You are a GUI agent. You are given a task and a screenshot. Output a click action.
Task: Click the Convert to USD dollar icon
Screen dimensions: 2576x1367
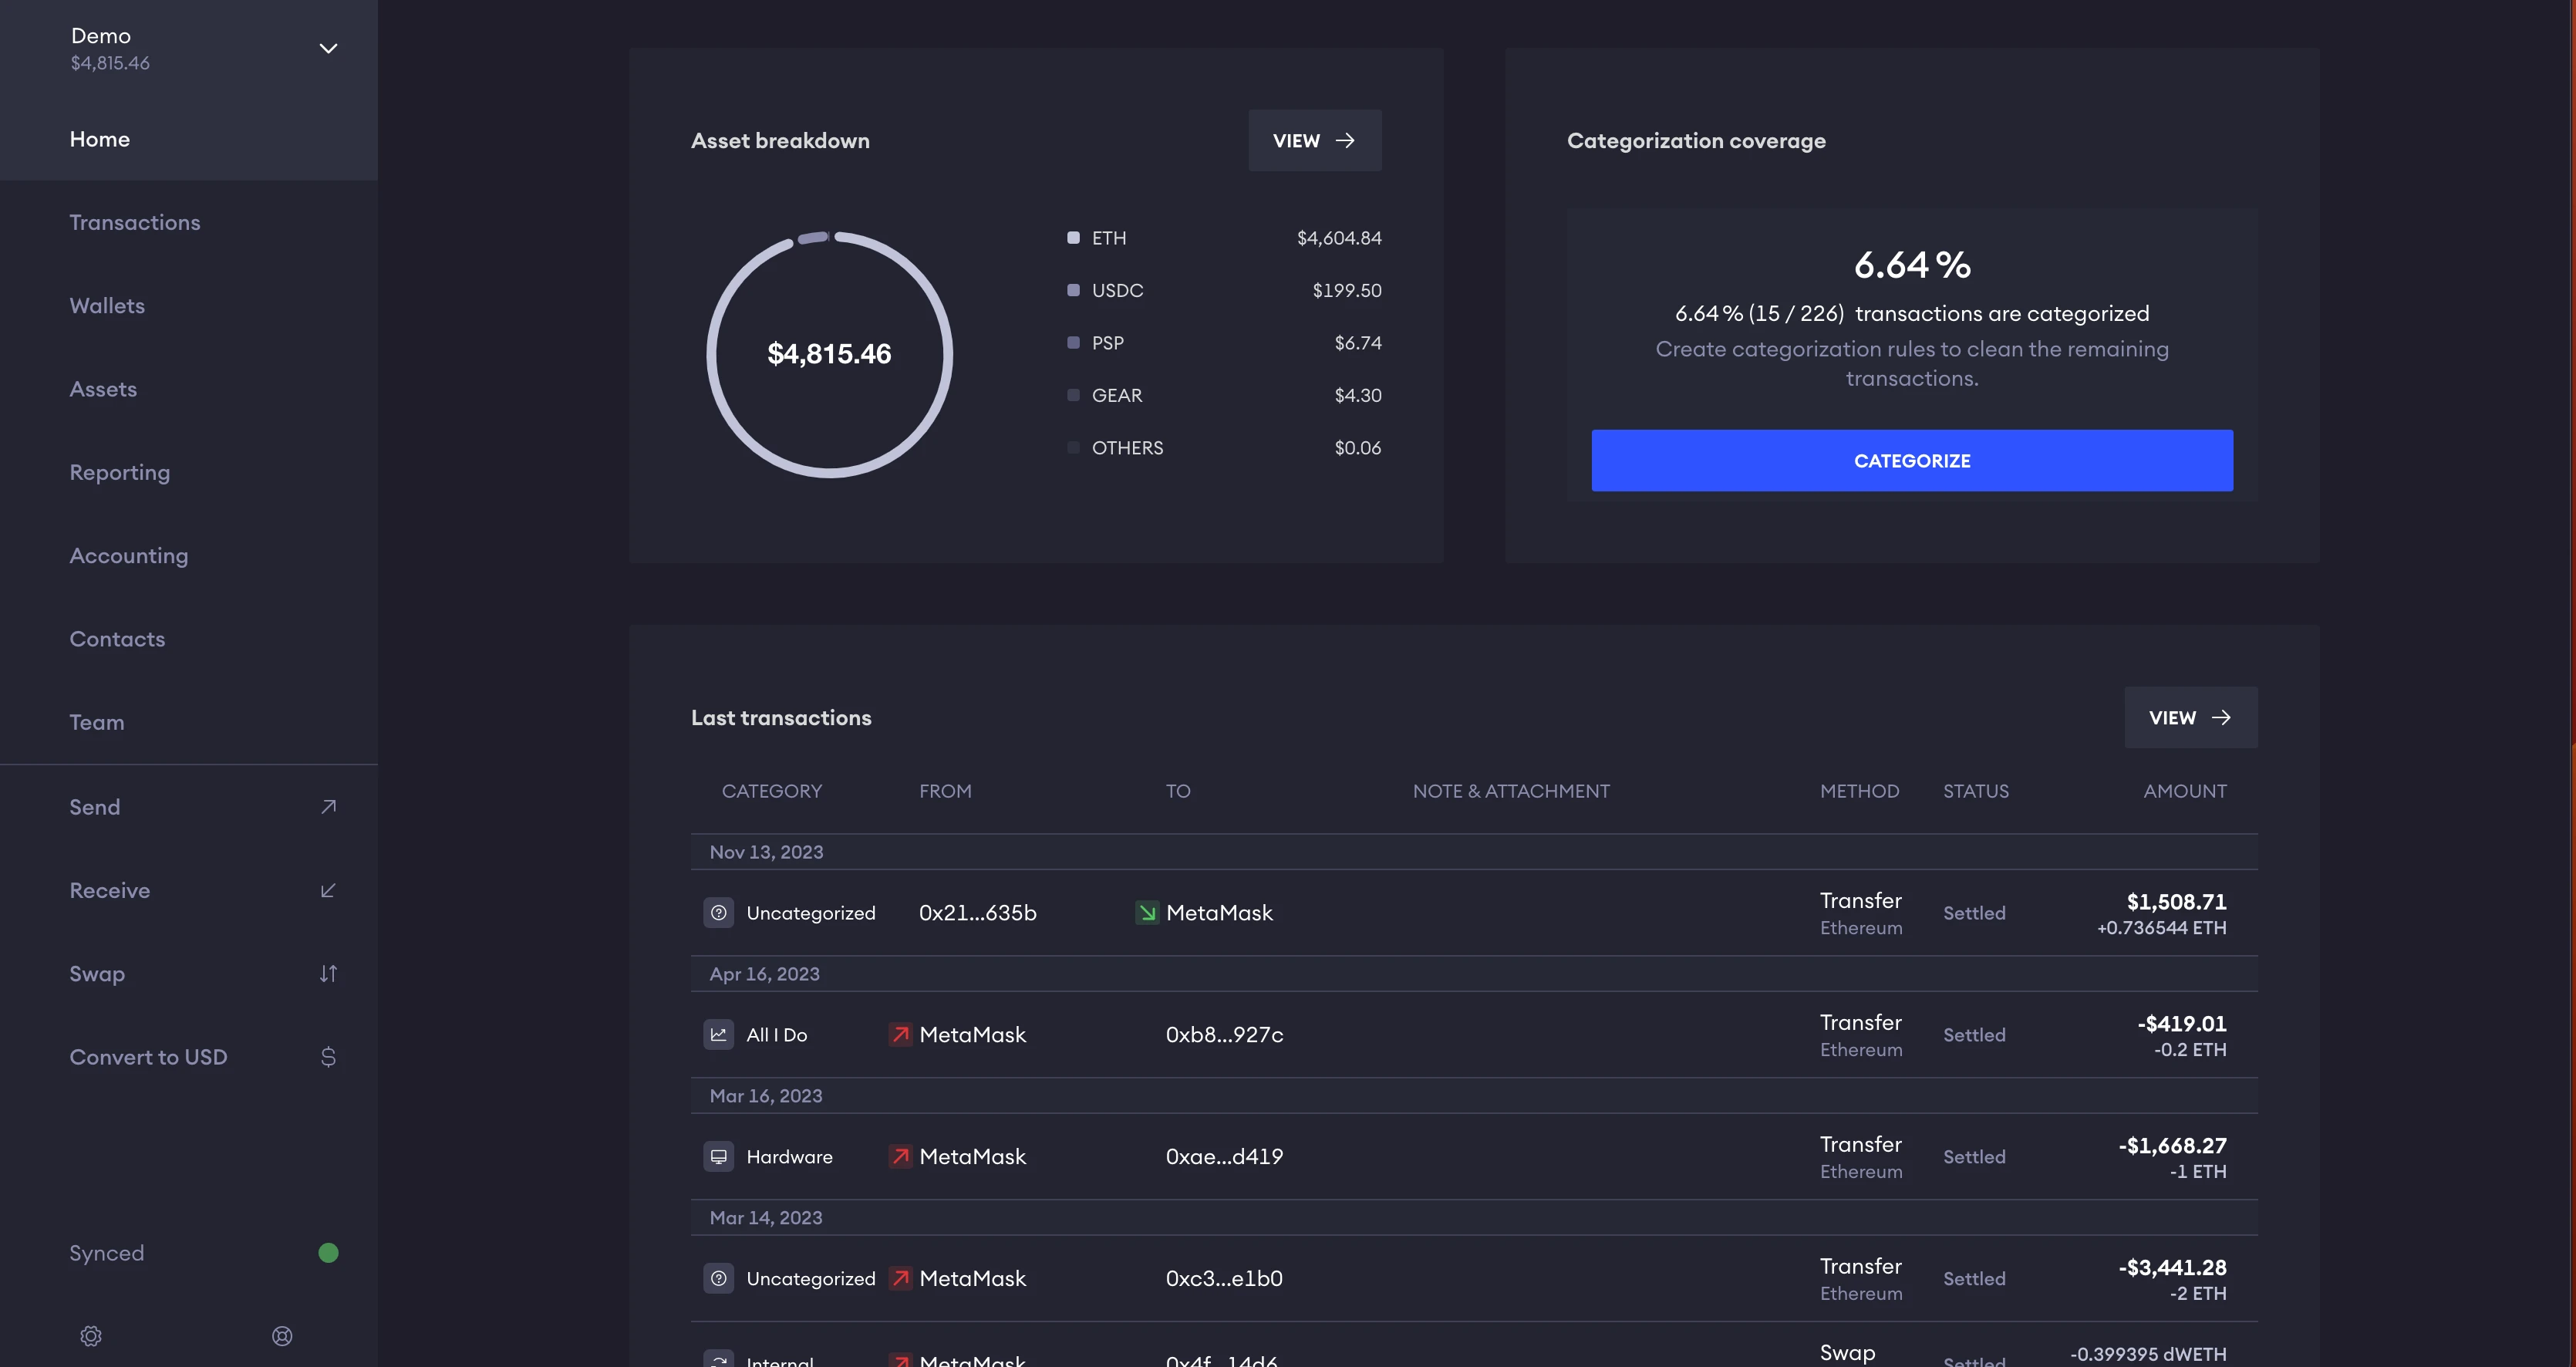tap(328, 1057)
